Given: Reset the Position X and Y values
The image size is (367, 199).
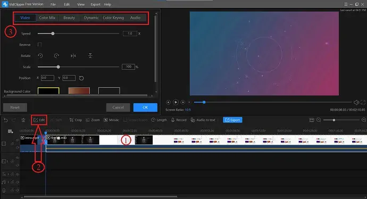Looking at the screenshot, I should (x=81, y=78).
